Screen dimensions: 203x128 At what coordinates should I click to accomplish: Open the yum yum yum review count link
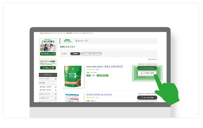pos(97,70)
